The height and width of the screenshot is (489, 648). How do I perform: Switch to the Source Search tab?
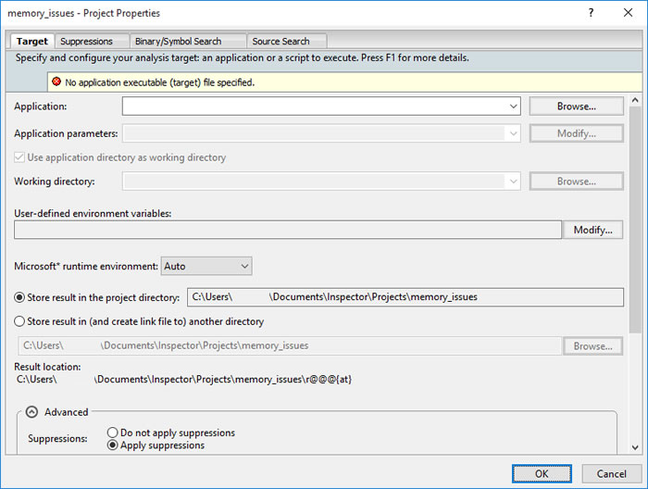tap(280, 41)
